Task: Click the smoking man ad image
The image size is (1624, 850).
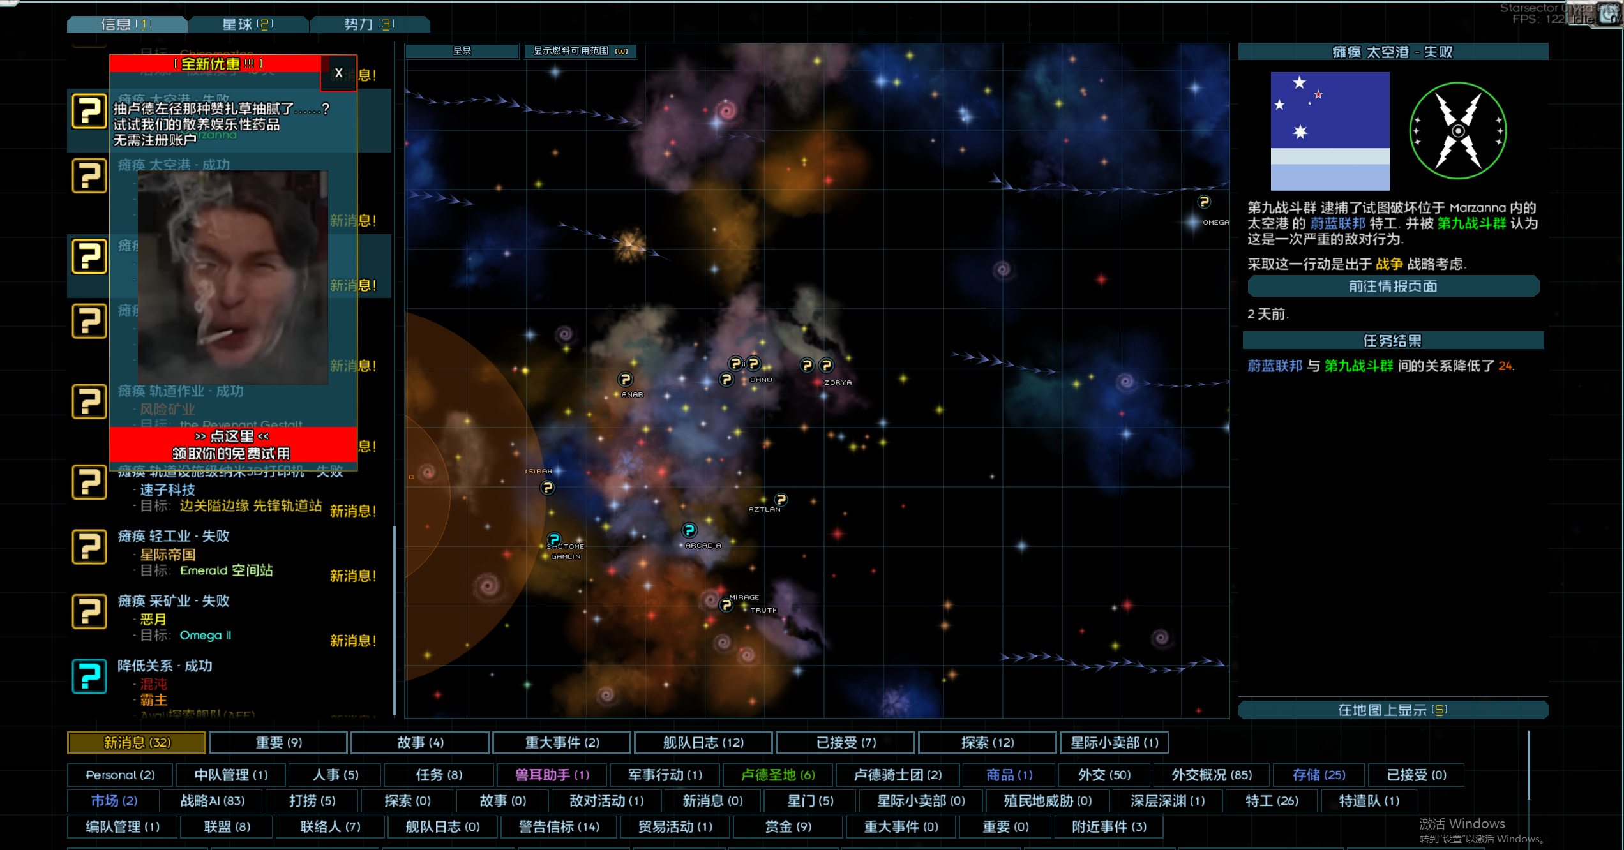Action: [x=232, y=278]
